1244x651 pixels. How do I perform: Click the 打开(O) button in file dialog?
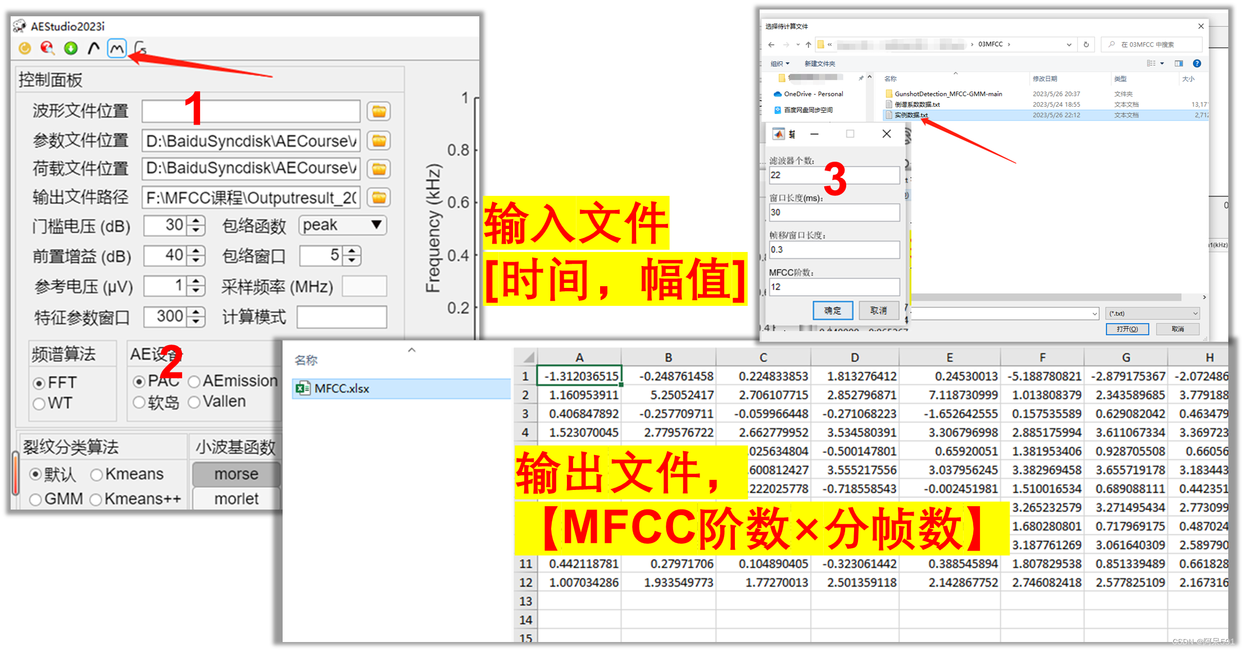[x=1128, y=329]
